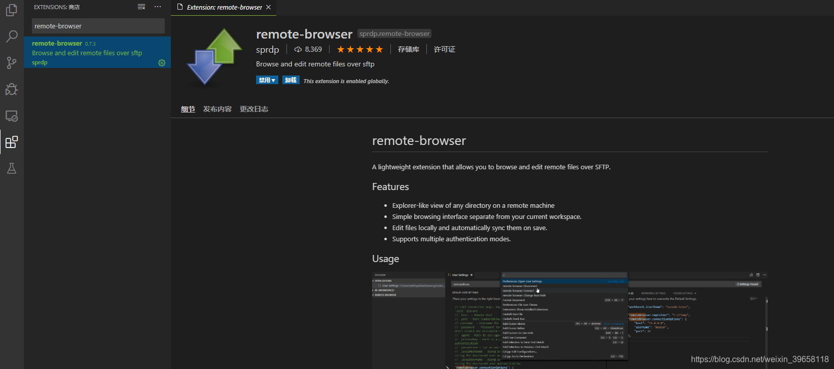Click the remote-browser extension logo
This screenshot has height=369, width=834.
[214, 56]
